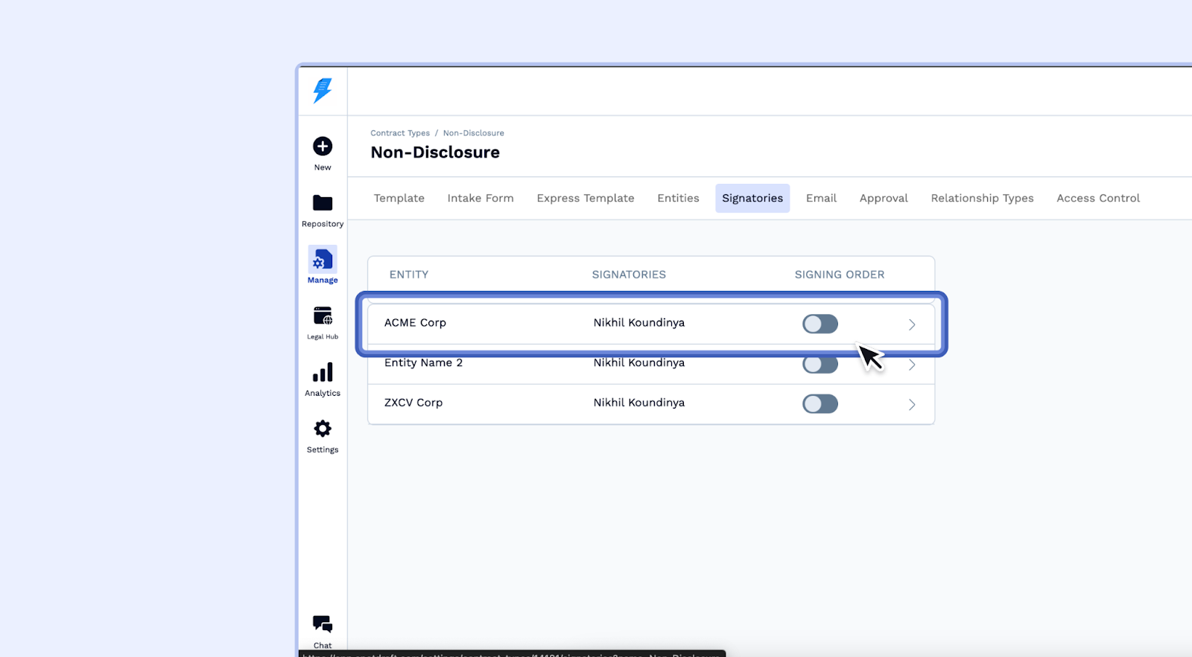
Task: Click the New plus icon
Action: click(323, 147)
